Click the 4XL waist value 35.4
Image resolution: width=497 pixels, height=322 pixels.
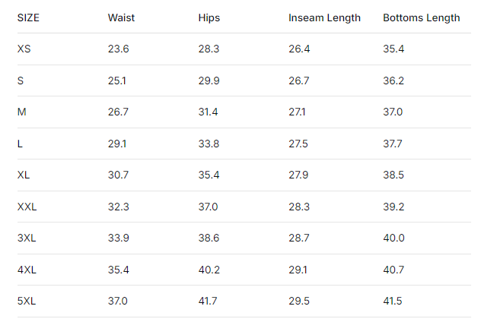tap(119, 270)
